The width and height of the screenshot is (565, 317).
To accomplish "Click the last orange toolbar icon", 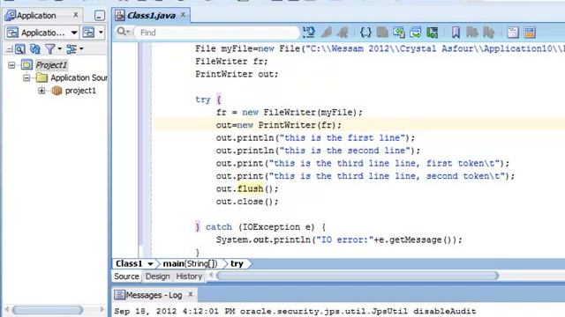I will point(530,33).
